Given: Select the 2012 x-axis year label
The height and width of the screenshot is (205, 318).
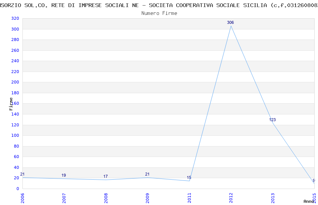Looking at the screenshot, I should 231,198.
